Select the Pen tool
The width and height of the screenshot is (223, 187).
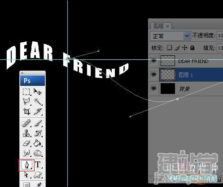coord(26,165)
